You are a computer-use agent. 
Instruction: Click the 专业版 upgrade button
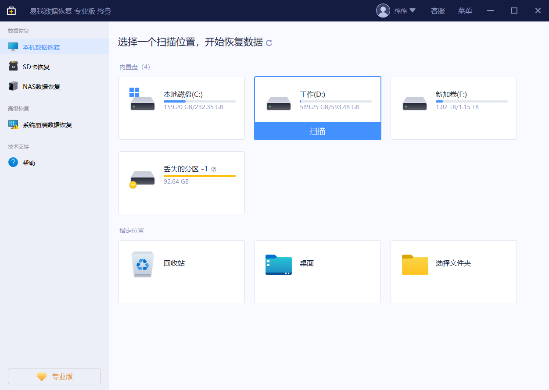54,376
